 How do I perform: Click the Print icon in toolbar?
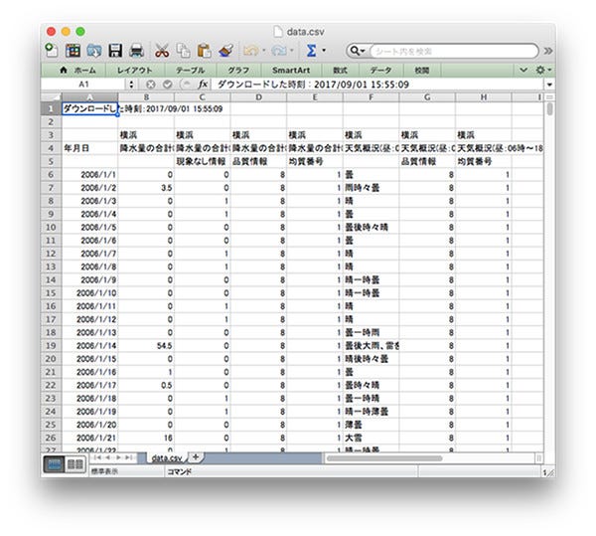click(x=136, y=50)
